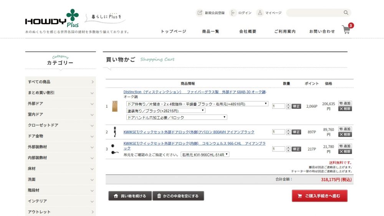Expand 内部装飾材 category
The image size is (384, 216).
(x=61, y=158)
